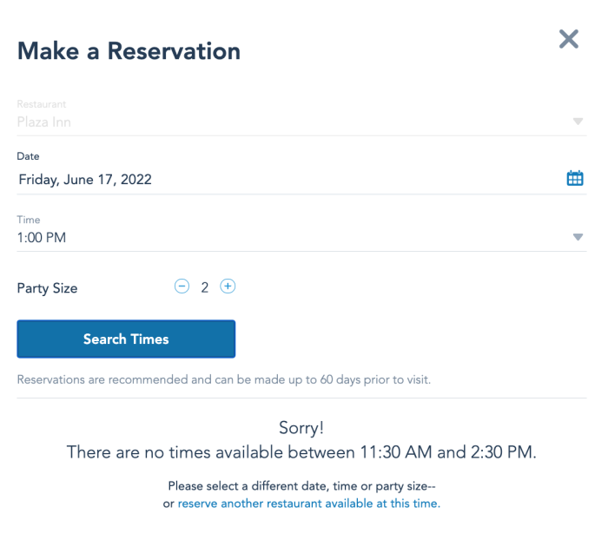Viewport: 608px width, 540px height.
Task: Select the Friday, June 17, 2022 date field
Action: tap(301, 180)
